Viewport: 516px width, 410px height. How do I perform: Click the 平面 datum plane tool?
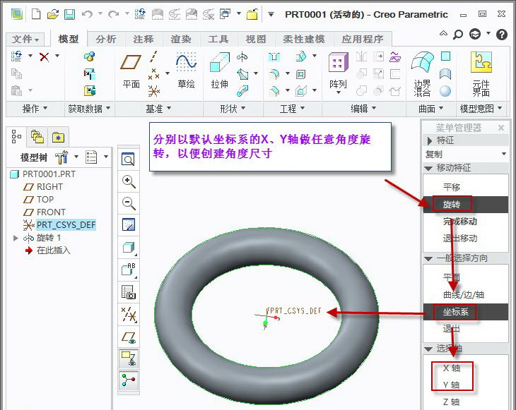point(131,71)
